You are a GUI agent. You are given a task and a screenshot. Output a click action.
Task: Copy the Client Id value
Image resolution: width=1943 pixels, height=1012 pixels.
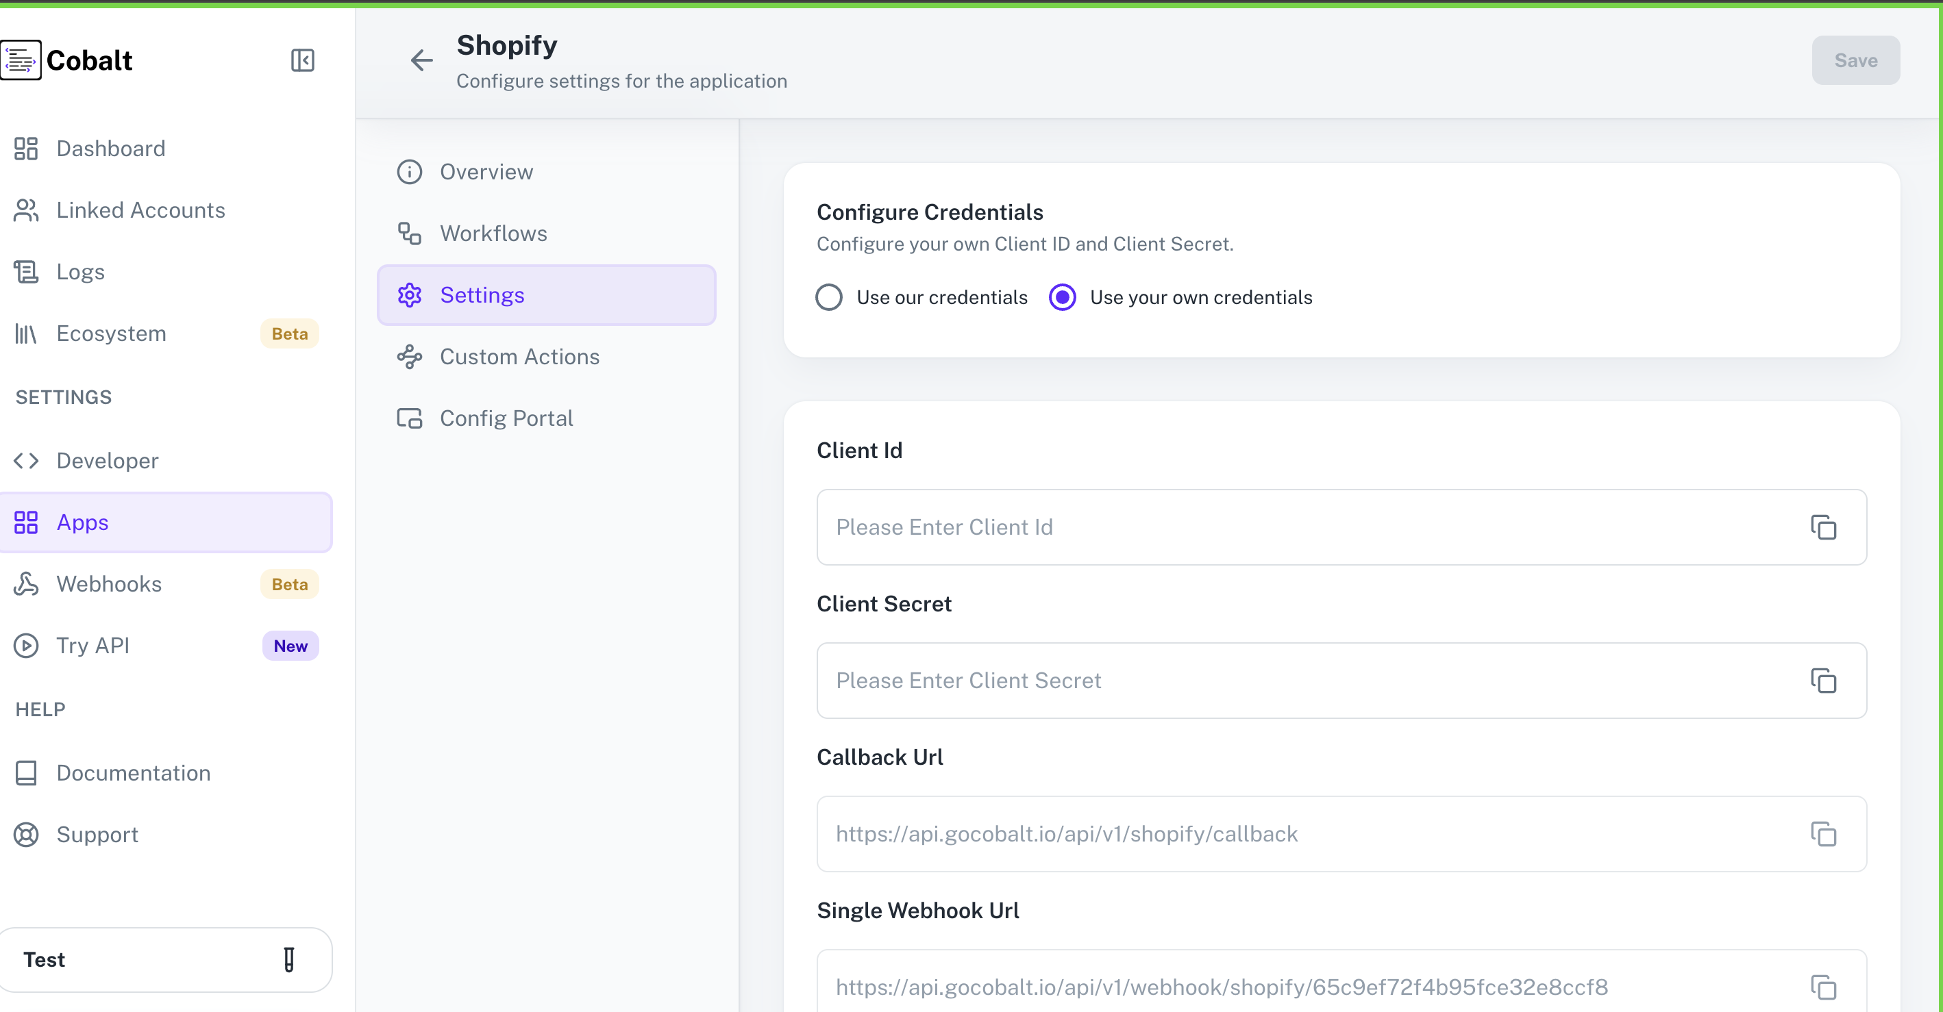click(1824, 527)
